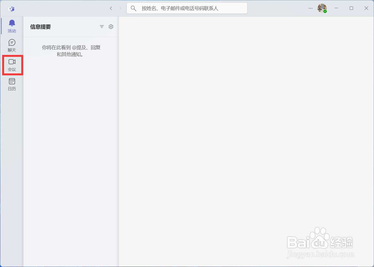This screenshot has width=374, height=267.
Task: Click your green availability status badge
Action: click(x=325, y=11)
